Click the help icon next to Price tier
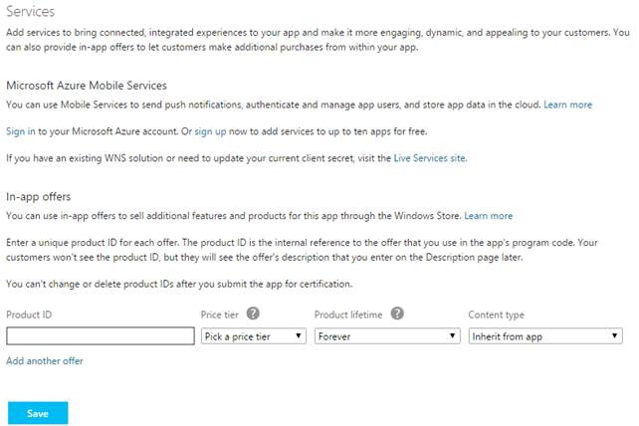The image size is (639, 426). point(253,314)
